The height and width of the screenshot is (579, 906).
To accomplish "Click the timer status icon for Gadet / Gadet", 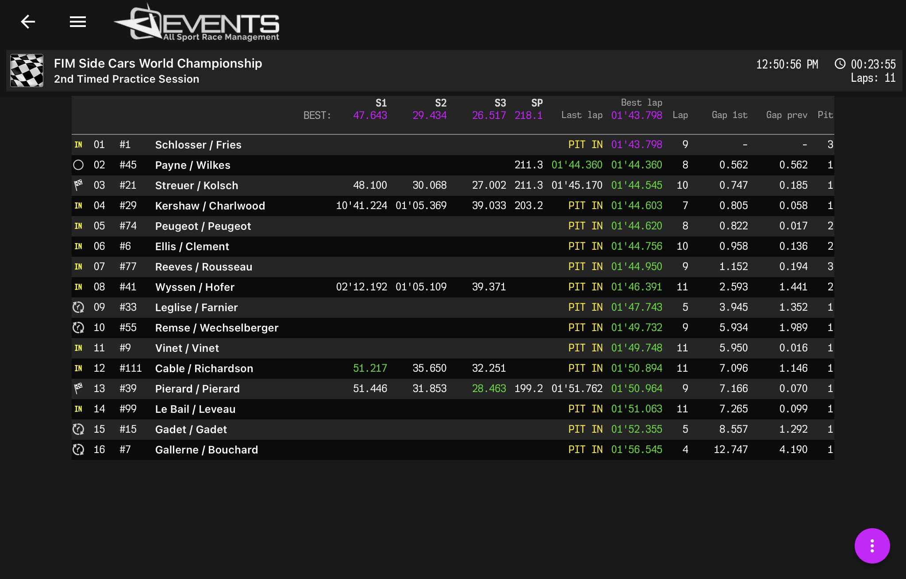I will click(x=78, y=430).
